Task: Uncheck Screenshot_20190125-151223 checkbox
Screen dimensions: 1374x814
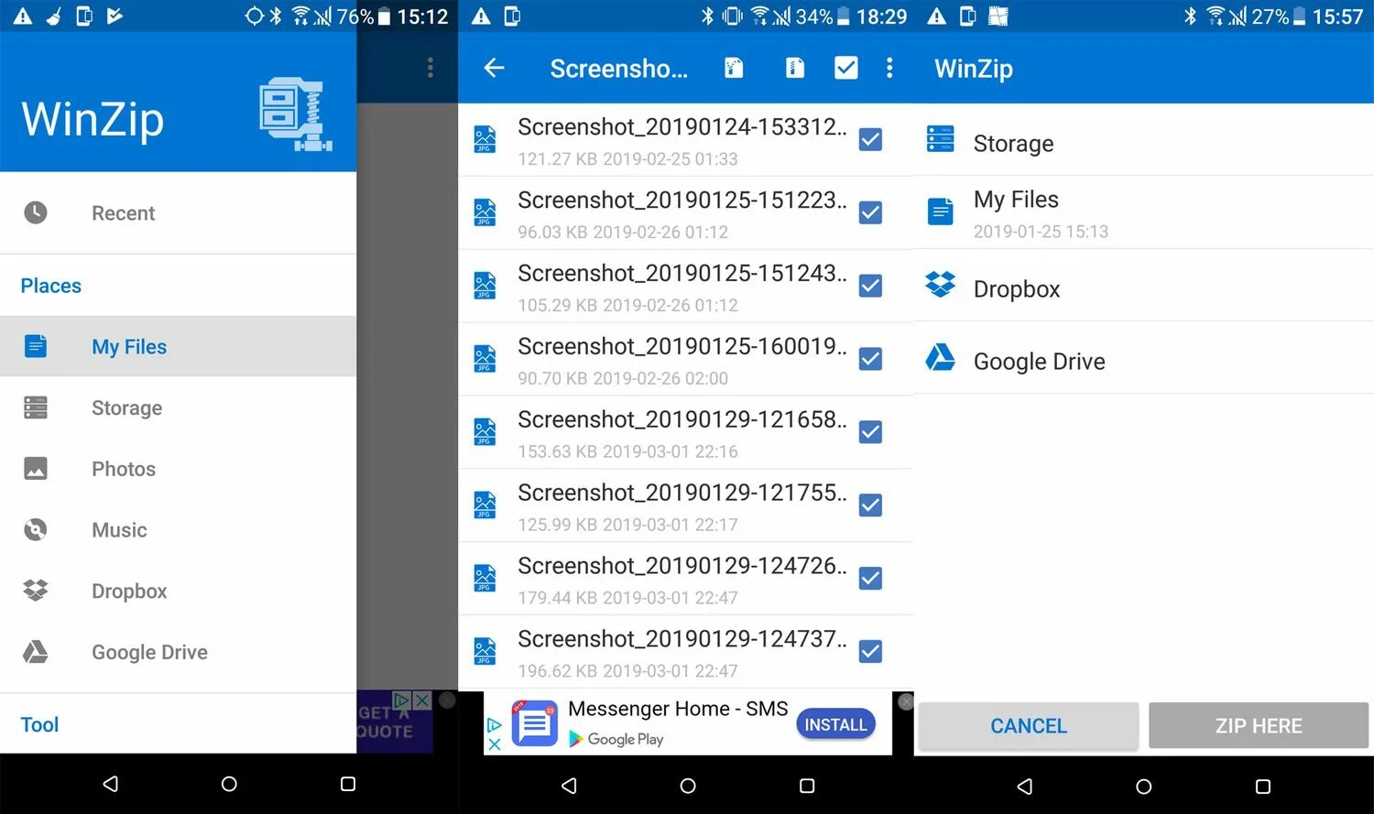Action: pos(871,212)
